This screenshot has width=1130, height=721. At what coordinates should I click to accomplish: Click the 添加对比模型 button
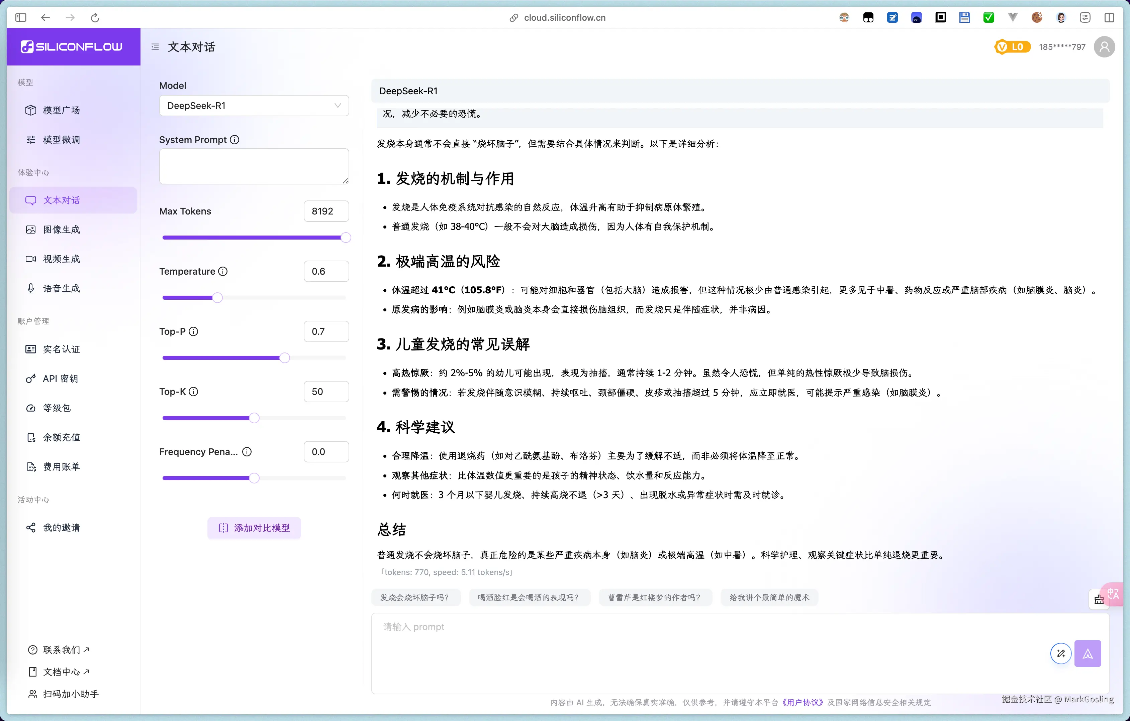click(x=254, y=528)
